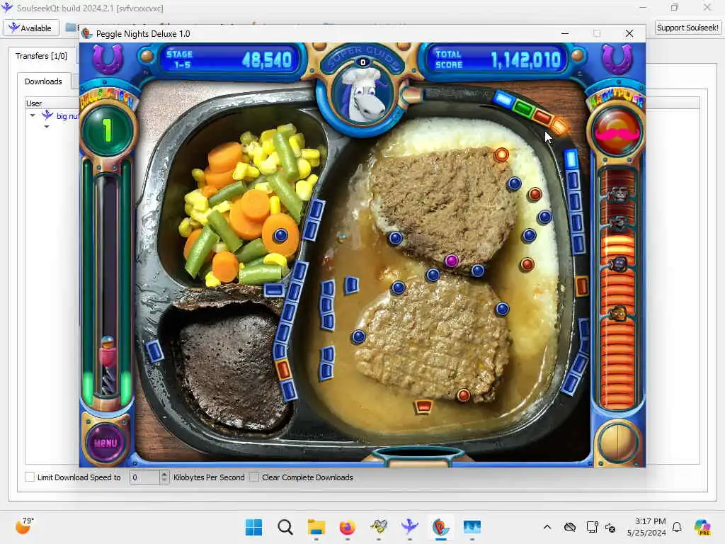Viewport: 725px width, 544px height.
Task: Click the orange peg at the top of the steak
Action: (x=501, y=154)
